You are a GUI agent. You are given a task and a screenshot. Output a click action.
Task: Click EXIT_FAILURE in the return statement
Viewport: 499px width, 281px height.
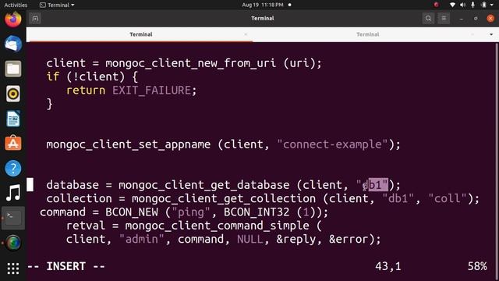tap(152, 91)
